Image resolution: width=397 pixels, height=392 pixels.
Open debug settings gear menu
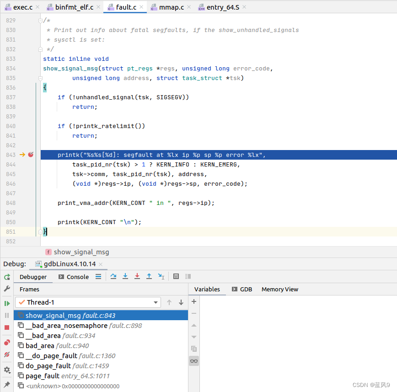[x=7, y=370]
